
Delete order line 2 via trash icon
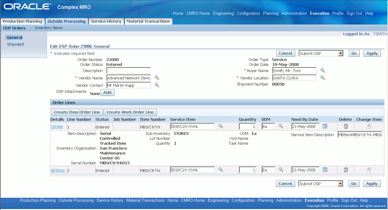coord(346,170)
